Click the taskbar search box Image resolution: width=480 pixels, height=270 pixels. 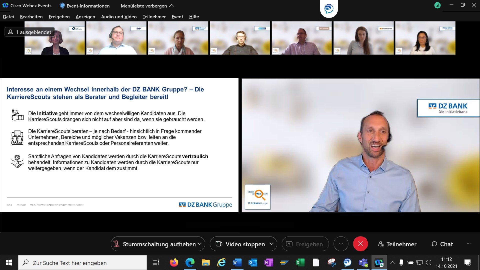click(x=82, y=262)
